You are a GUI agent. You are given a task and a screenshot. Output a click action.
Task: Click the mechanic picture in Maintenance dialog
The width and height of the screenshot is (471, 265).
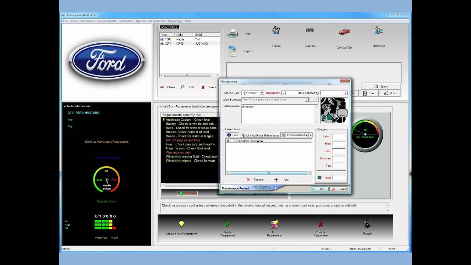333,110
